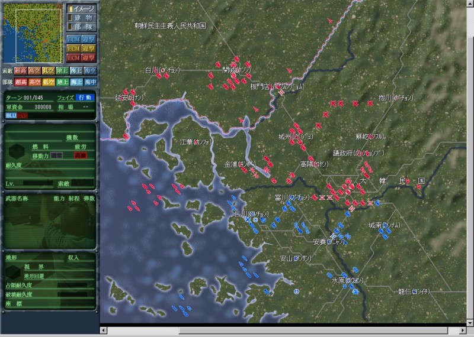This screenshot has height=337, width=474.
Task: Select the blue anchor port icon south of 安山
Action: (x=297, y=291)
